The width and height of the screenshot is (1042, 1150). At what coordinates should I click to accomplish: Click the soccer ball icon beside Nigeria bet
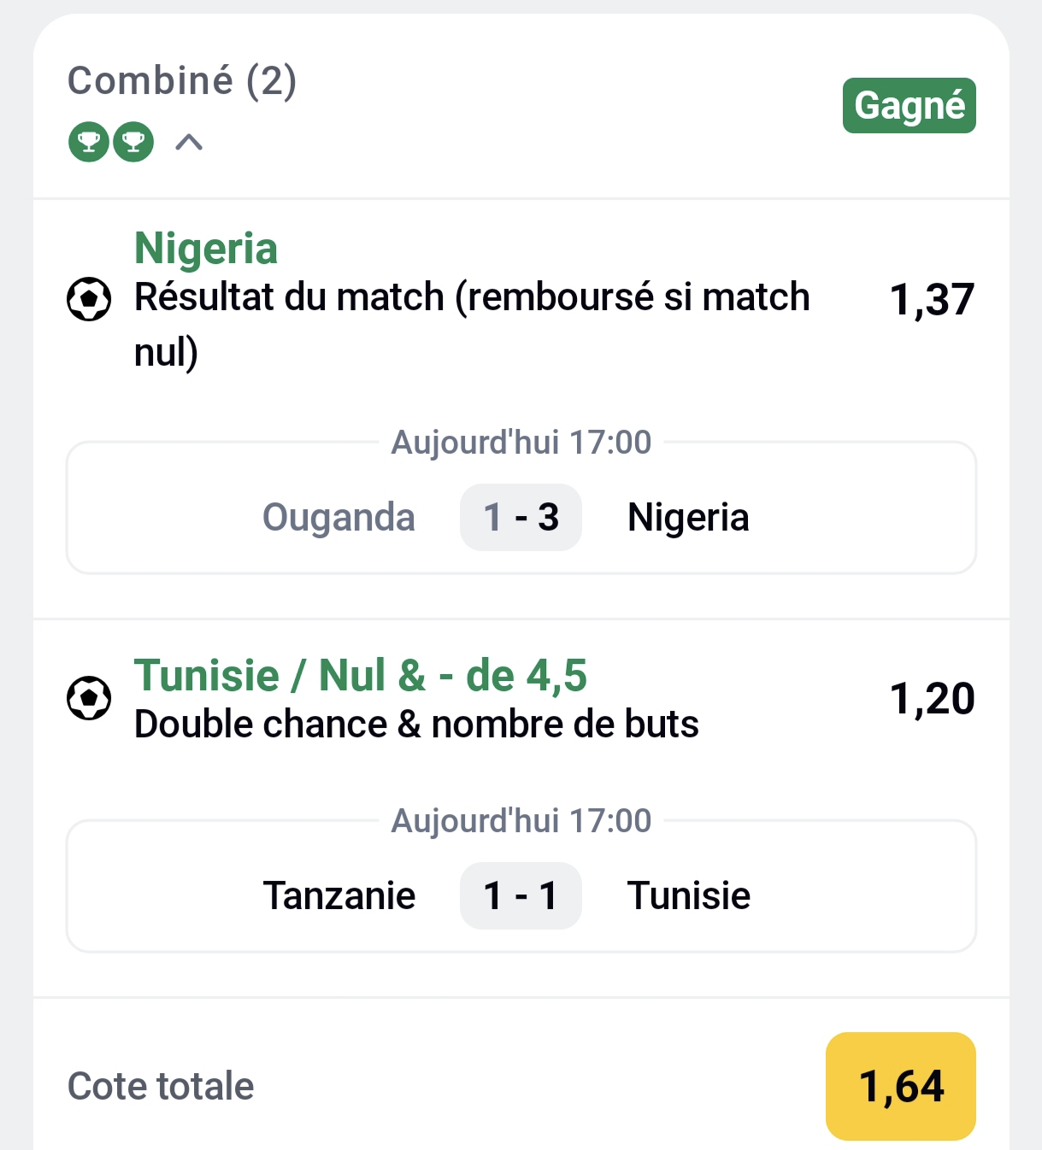[x=89, y=299]
